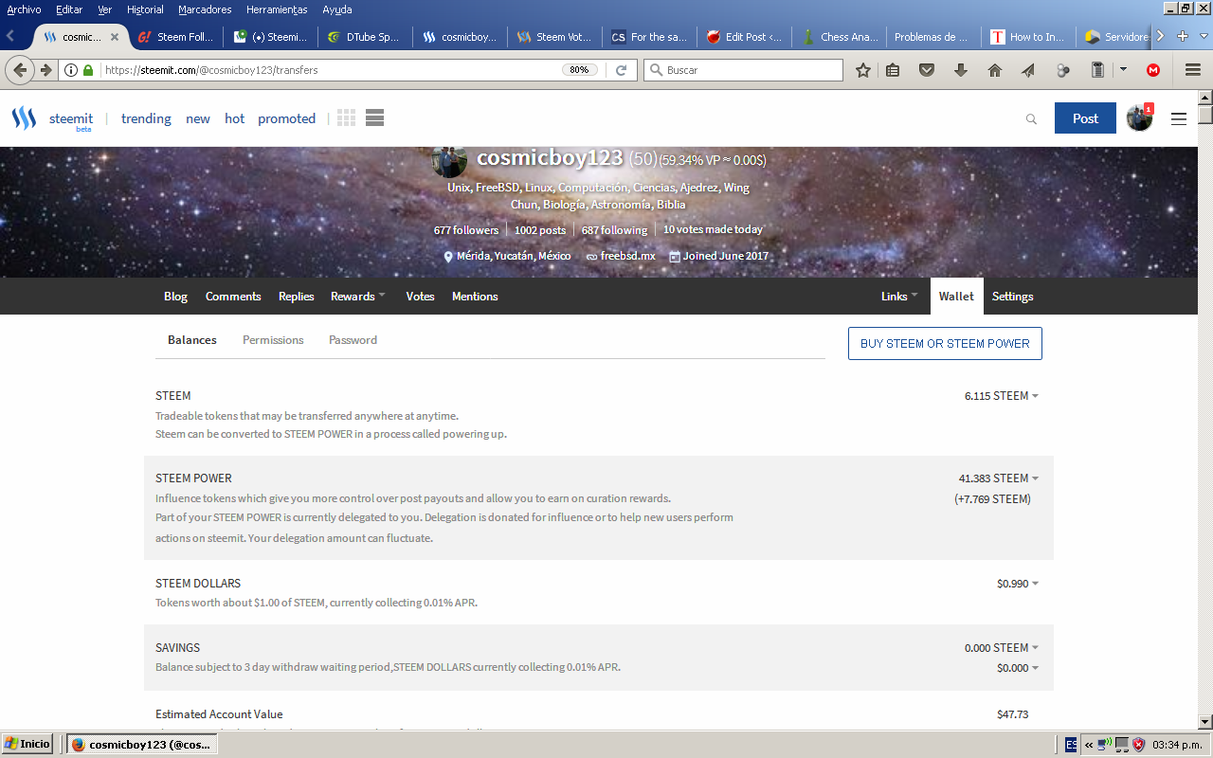Open the Settings tab
The width and height of the screenshot is (1213, 758).
coord(1012,297)
